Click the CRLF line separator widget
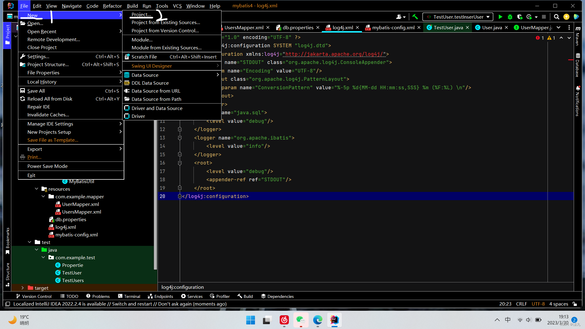Screen dimensions: 585x329 click(x=521, y=304)
